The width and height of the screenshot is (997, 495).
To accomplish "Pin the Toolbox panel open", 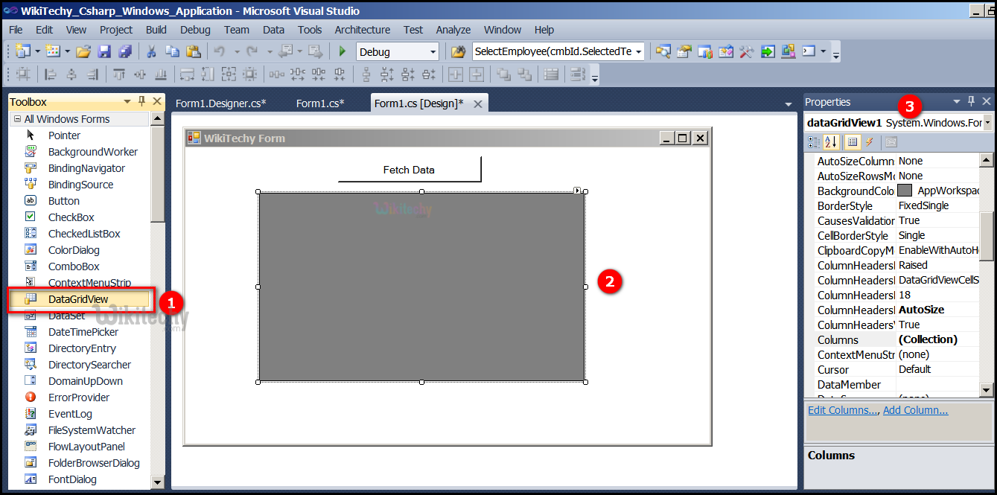I will [x=141, y=101].
